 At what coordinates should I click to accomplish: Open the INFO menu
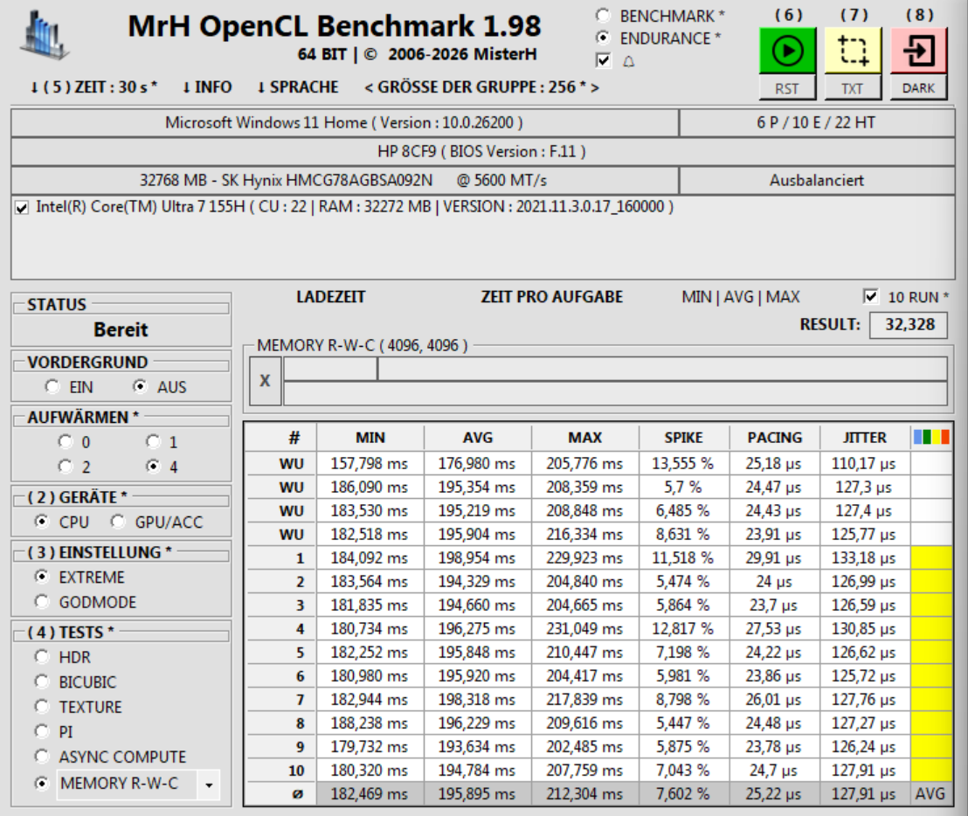[207, 87]
